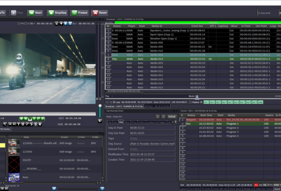Click the Media playback position marker on timeline
281x191 pixels.
[x=197, y=97]
